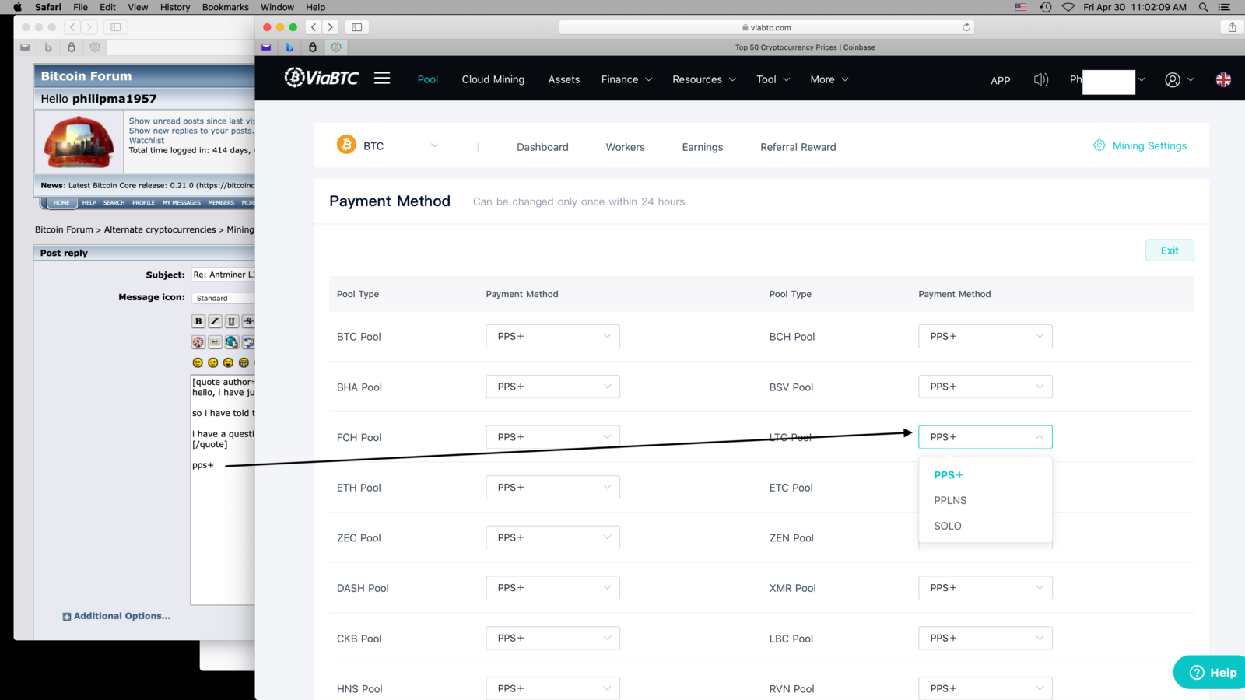
Task: Click the forum message text area
Action: pyautogui.click(x=223, y=490)
